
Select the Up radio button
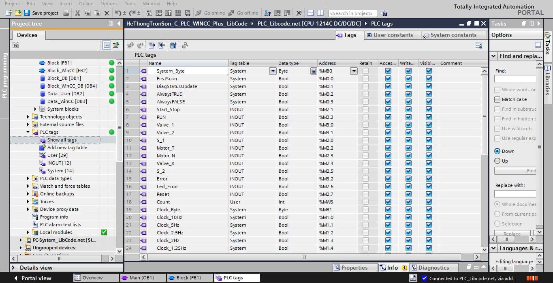pyautogui.click(x=497, y=161)
